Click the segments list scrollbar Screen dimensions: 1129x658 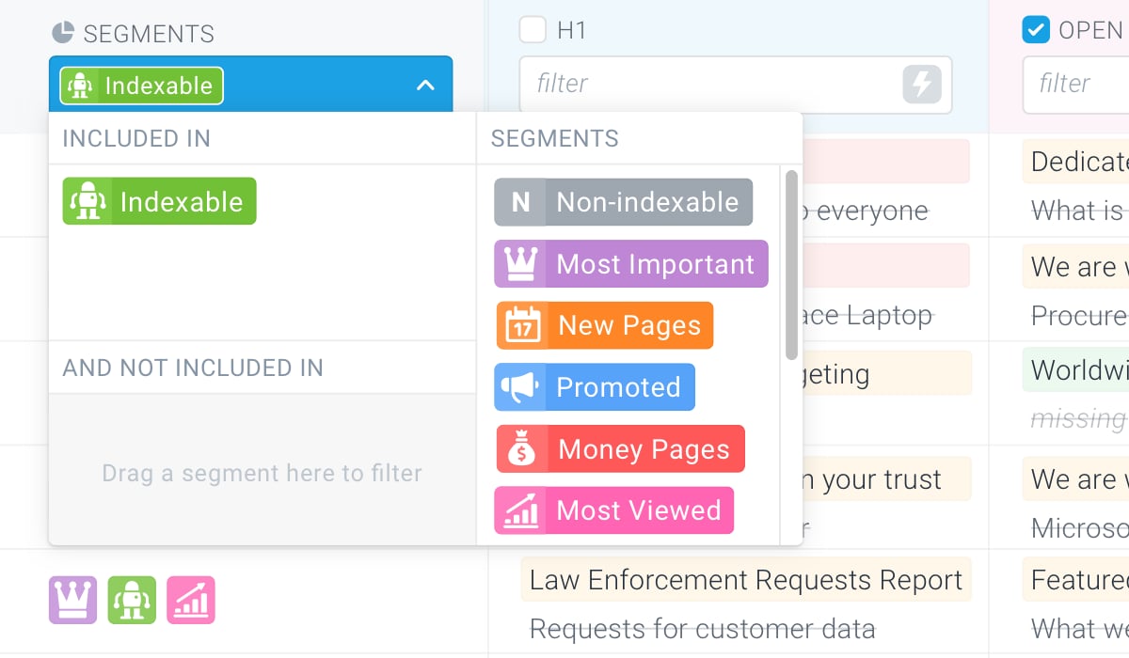click(791, 264)
